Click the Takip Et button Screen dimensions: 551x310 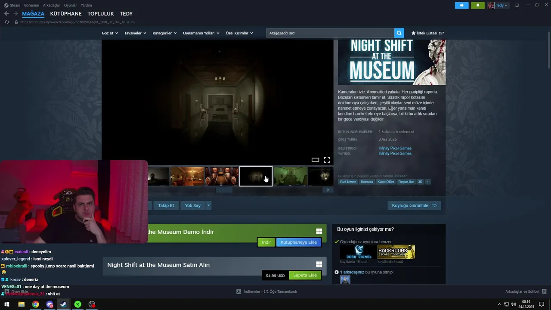166,205
